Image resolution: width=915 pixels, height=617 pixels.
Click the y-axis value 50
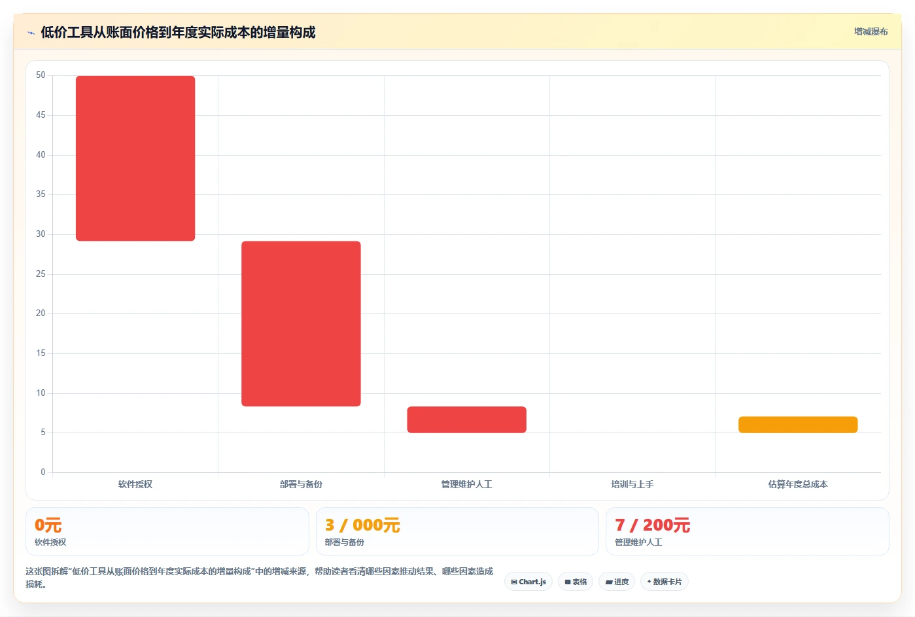point(41,75)
